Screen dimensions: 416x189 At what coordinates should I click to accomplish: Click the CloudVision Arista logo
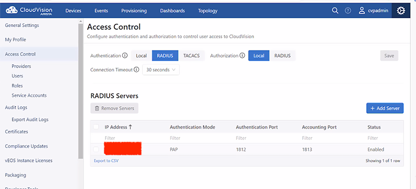pos(29,10)
